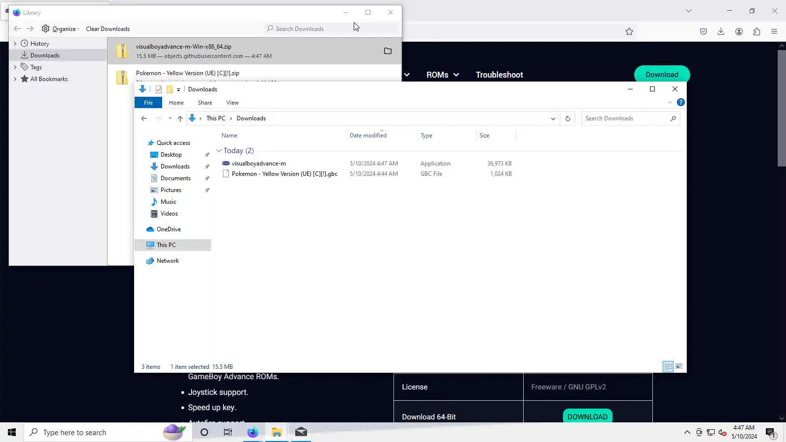Select the Pokemon Yellow zip download entry

pos(254,74)
